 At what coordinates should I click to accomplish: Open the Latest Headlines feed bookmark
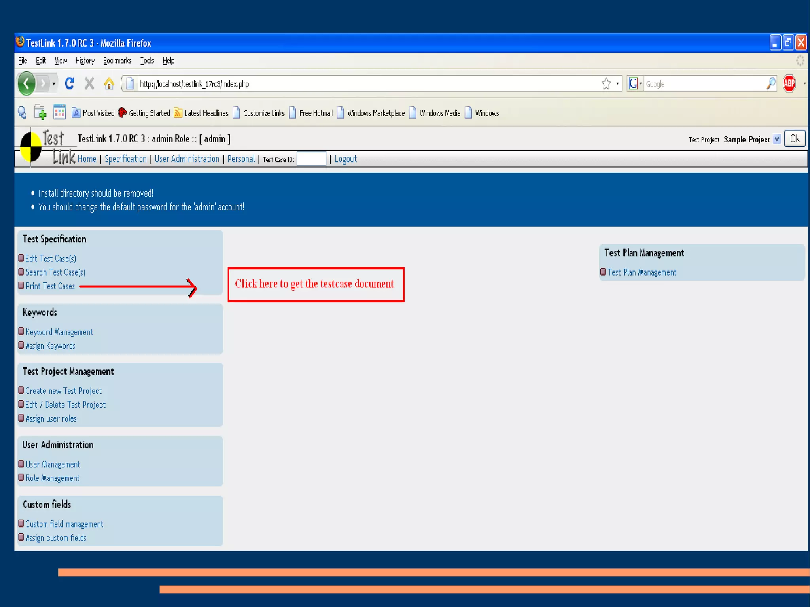(x=201, y=113)
